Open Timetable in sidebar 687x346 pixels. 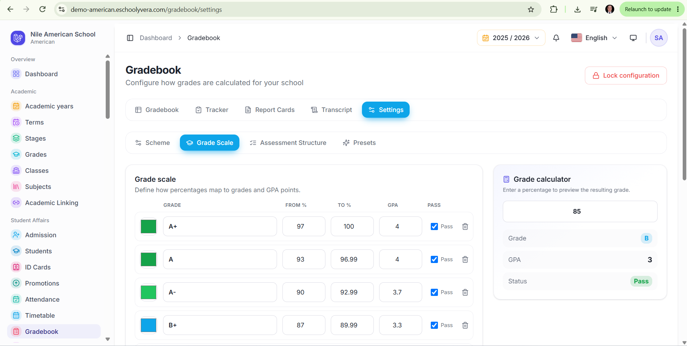pos(54,316)
